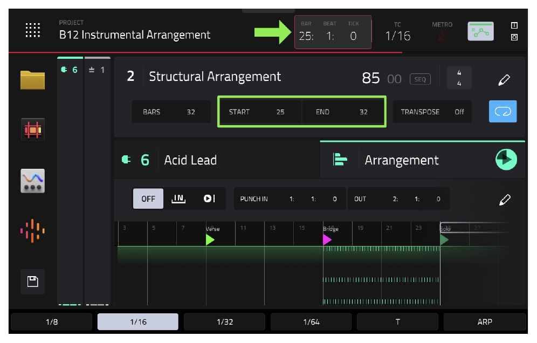Click the plug icon beside Acid Lead

(126, 160)
